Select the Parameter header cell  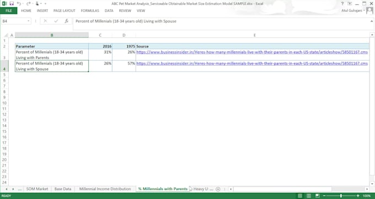click(52, 46)
